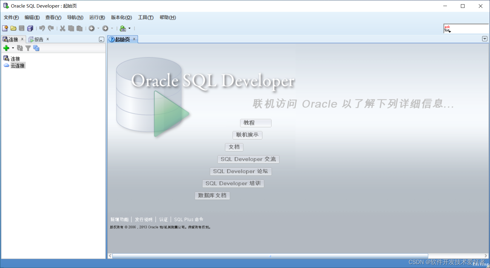Open the 运行(R) menu
This screenshot has width=490, height=268.
(x=97, y=17)
